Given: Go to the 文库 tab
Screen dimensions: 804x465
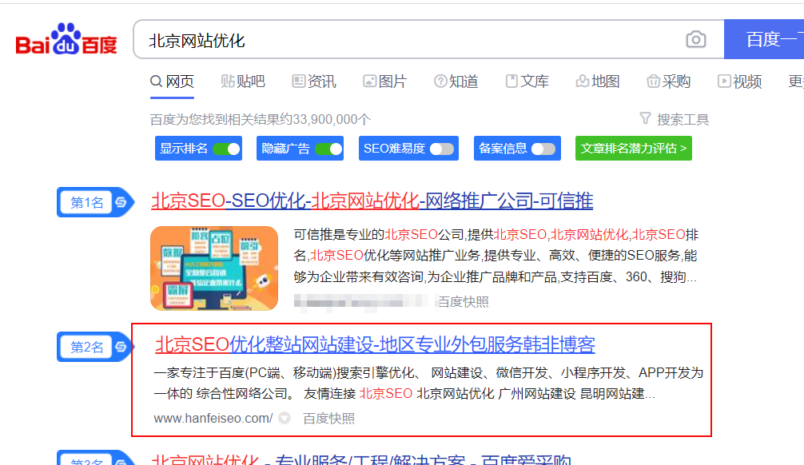Looking at the screenshot, I should pos(527,81).
